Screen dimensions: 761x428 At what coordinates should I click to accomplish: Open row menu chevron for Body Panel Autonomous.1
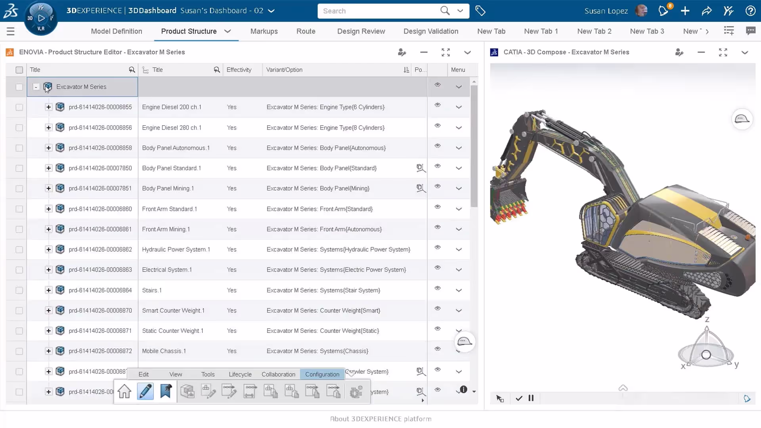[459, 148]
